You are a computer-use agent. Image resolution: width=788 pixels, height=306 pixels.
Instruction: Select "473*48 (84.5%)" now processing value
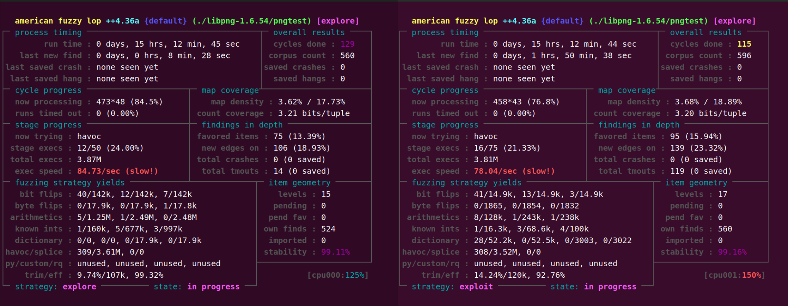[x=129, y=102]
